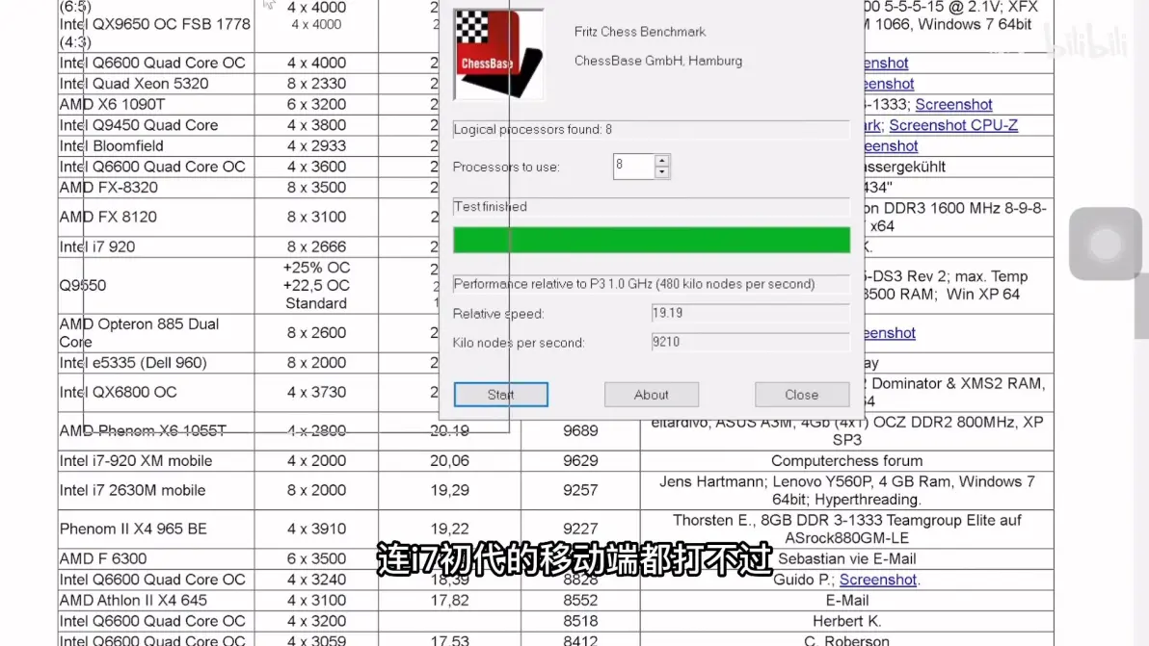Open the partly hidden Screenshot link in Opteron 885 row
The height and width of the screenshot is (646, 1149).
890,333
